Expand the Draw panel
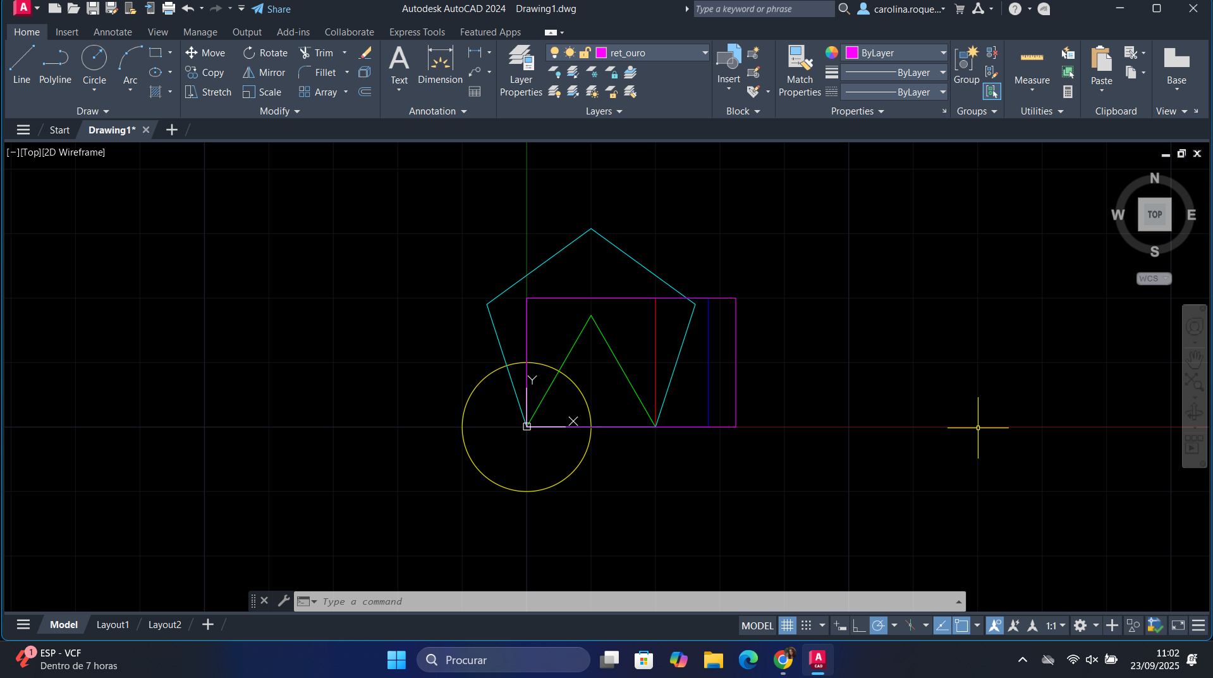 tap(92, 111)
